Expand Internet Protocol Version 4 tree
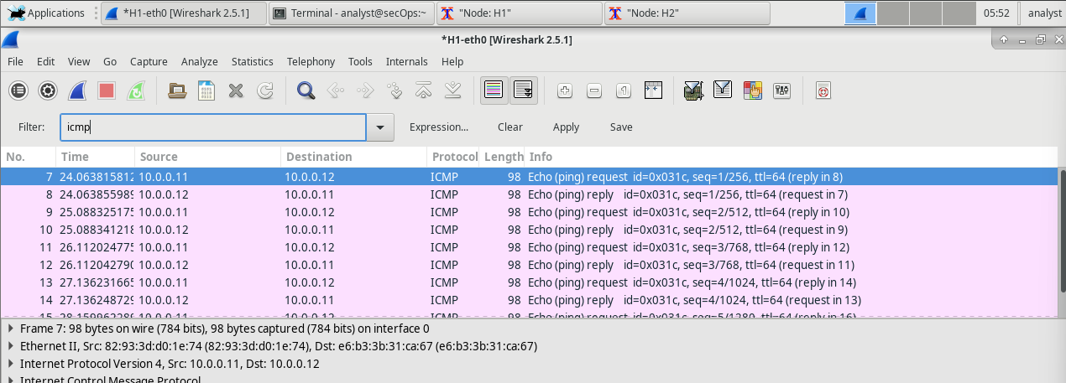 click(x=11, y=364)
